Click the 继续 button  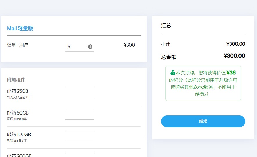coord(203,121)
